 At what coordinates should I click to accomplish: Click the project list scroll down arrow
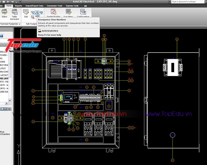(x=10, y=100)
